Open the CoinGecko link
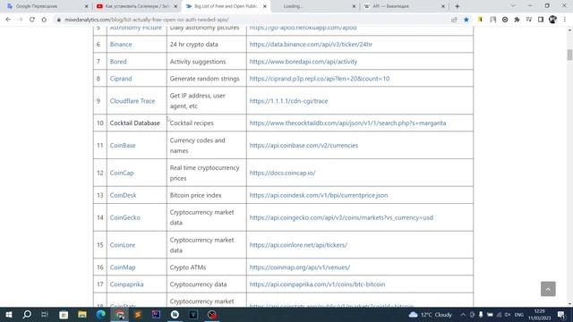573x322 pixels. pyautogui.click(x=125, y=217)
